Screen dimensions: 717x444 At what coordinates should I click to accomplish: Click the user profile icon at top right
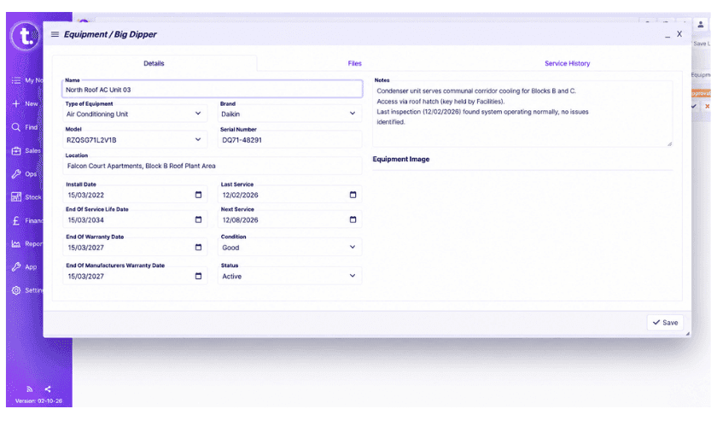pyautogui.click(x=700, y=25)
